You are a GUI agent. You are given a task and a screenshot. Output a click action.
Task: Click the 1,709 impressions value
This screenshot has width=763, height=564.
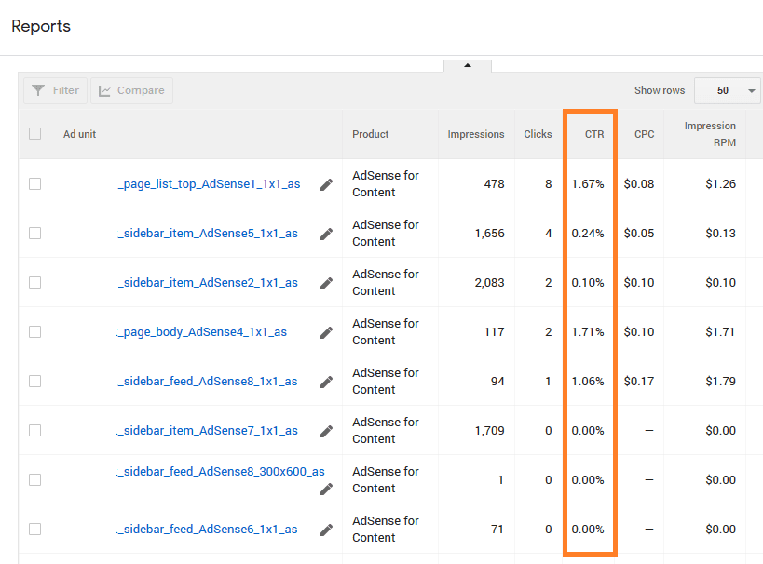(x=489, y=430)
